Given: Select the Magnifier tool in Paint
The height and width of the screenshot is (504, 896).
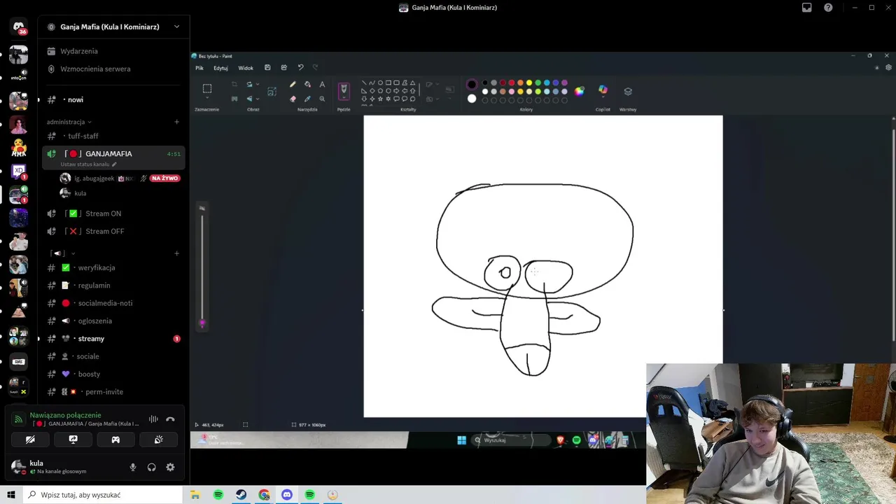Looking at the screenshot, I should point(322,99).
